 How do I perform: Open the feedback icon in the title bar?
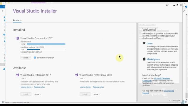167,5
